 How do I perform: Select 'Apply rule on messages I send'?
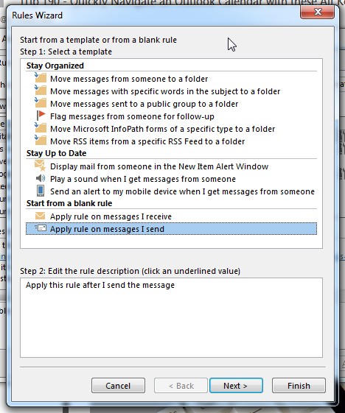(x=172, y=229)
